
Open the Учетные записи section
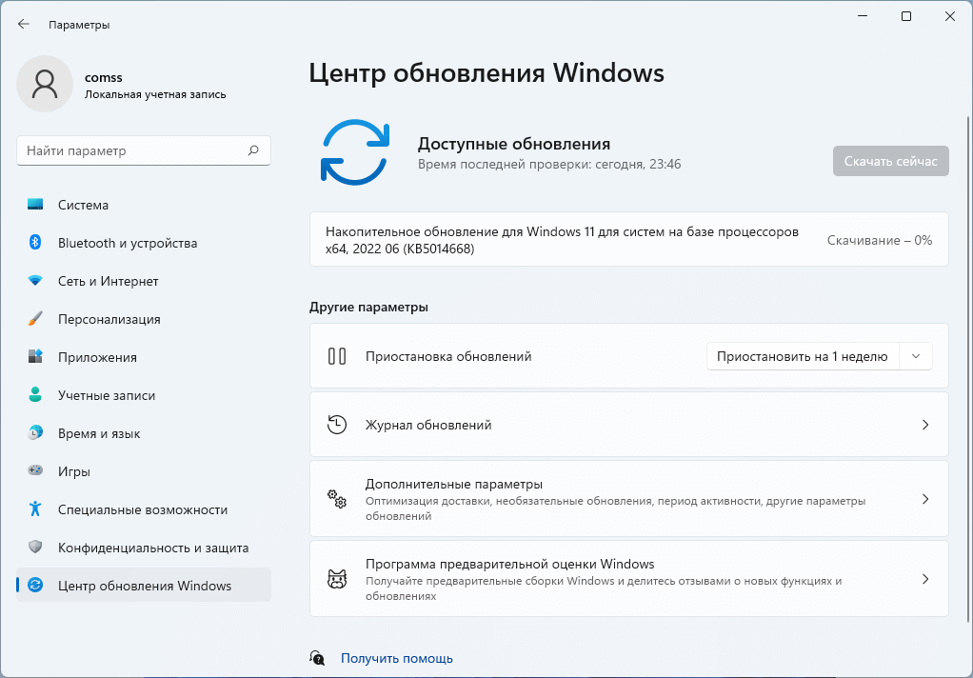pyautogui.click(x=144, y=395)
